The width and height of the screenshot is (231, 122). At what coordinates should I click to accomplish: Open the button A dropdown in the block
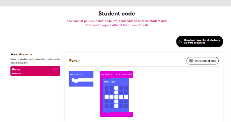pyautogui.click(x=117, y=74)
